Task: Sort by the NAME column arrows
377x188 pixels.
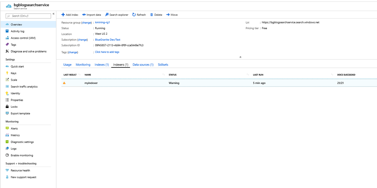Action: [x=164, y=75]
